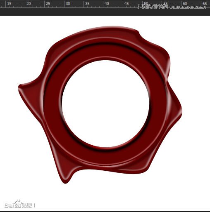Open the WWW.MISSYUAN.COM watermark link
Screen dimensions: 210x212
click(x=188, y=7)
